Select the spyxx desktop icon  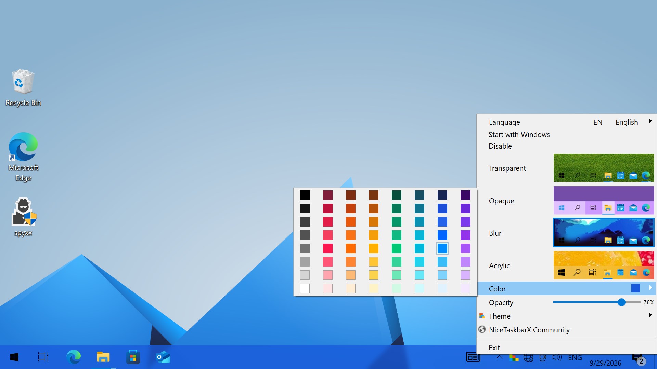[x=23, y=217]
